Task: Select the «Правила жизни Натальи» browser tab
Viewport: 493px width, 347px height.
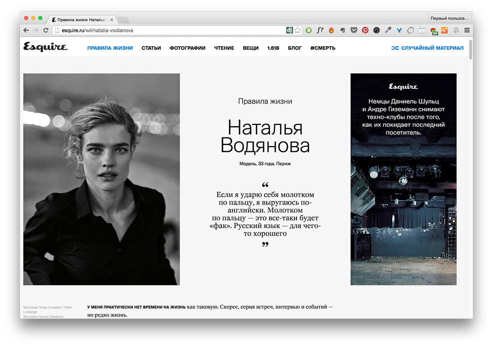Action: pyautogui.click(x=81, y=20)
